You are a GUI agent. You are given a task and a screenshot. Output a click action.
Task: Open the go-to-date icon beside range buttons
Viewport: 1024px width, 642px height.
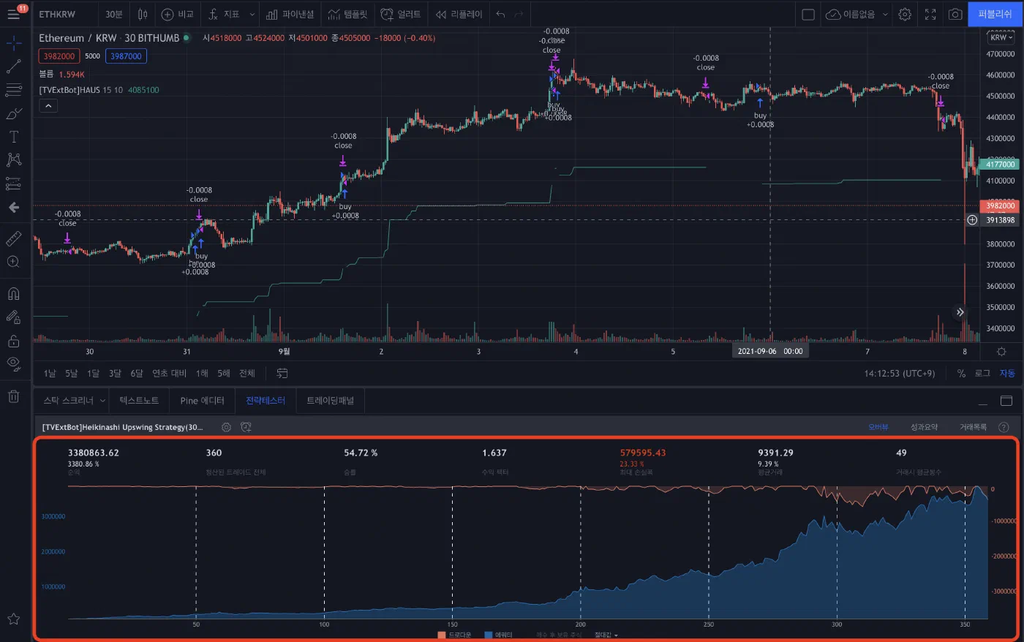tap(282, 373)
